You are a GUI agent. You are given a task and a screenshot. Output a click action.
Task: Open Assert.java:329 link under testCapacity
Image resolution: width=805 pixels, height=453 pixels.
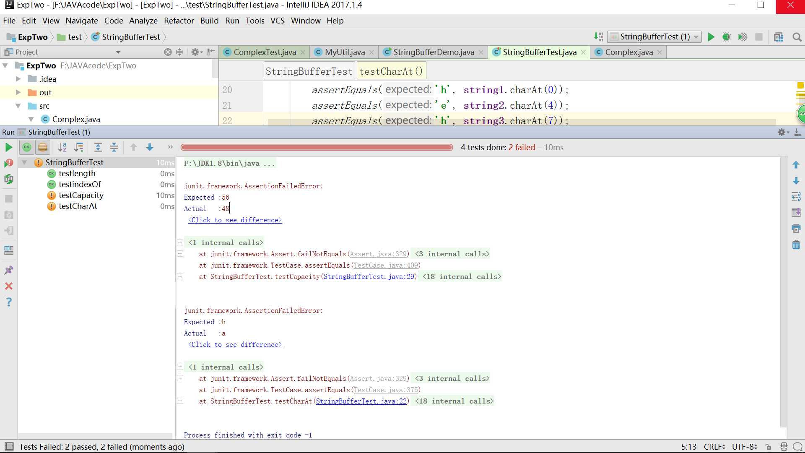(378, 254)
